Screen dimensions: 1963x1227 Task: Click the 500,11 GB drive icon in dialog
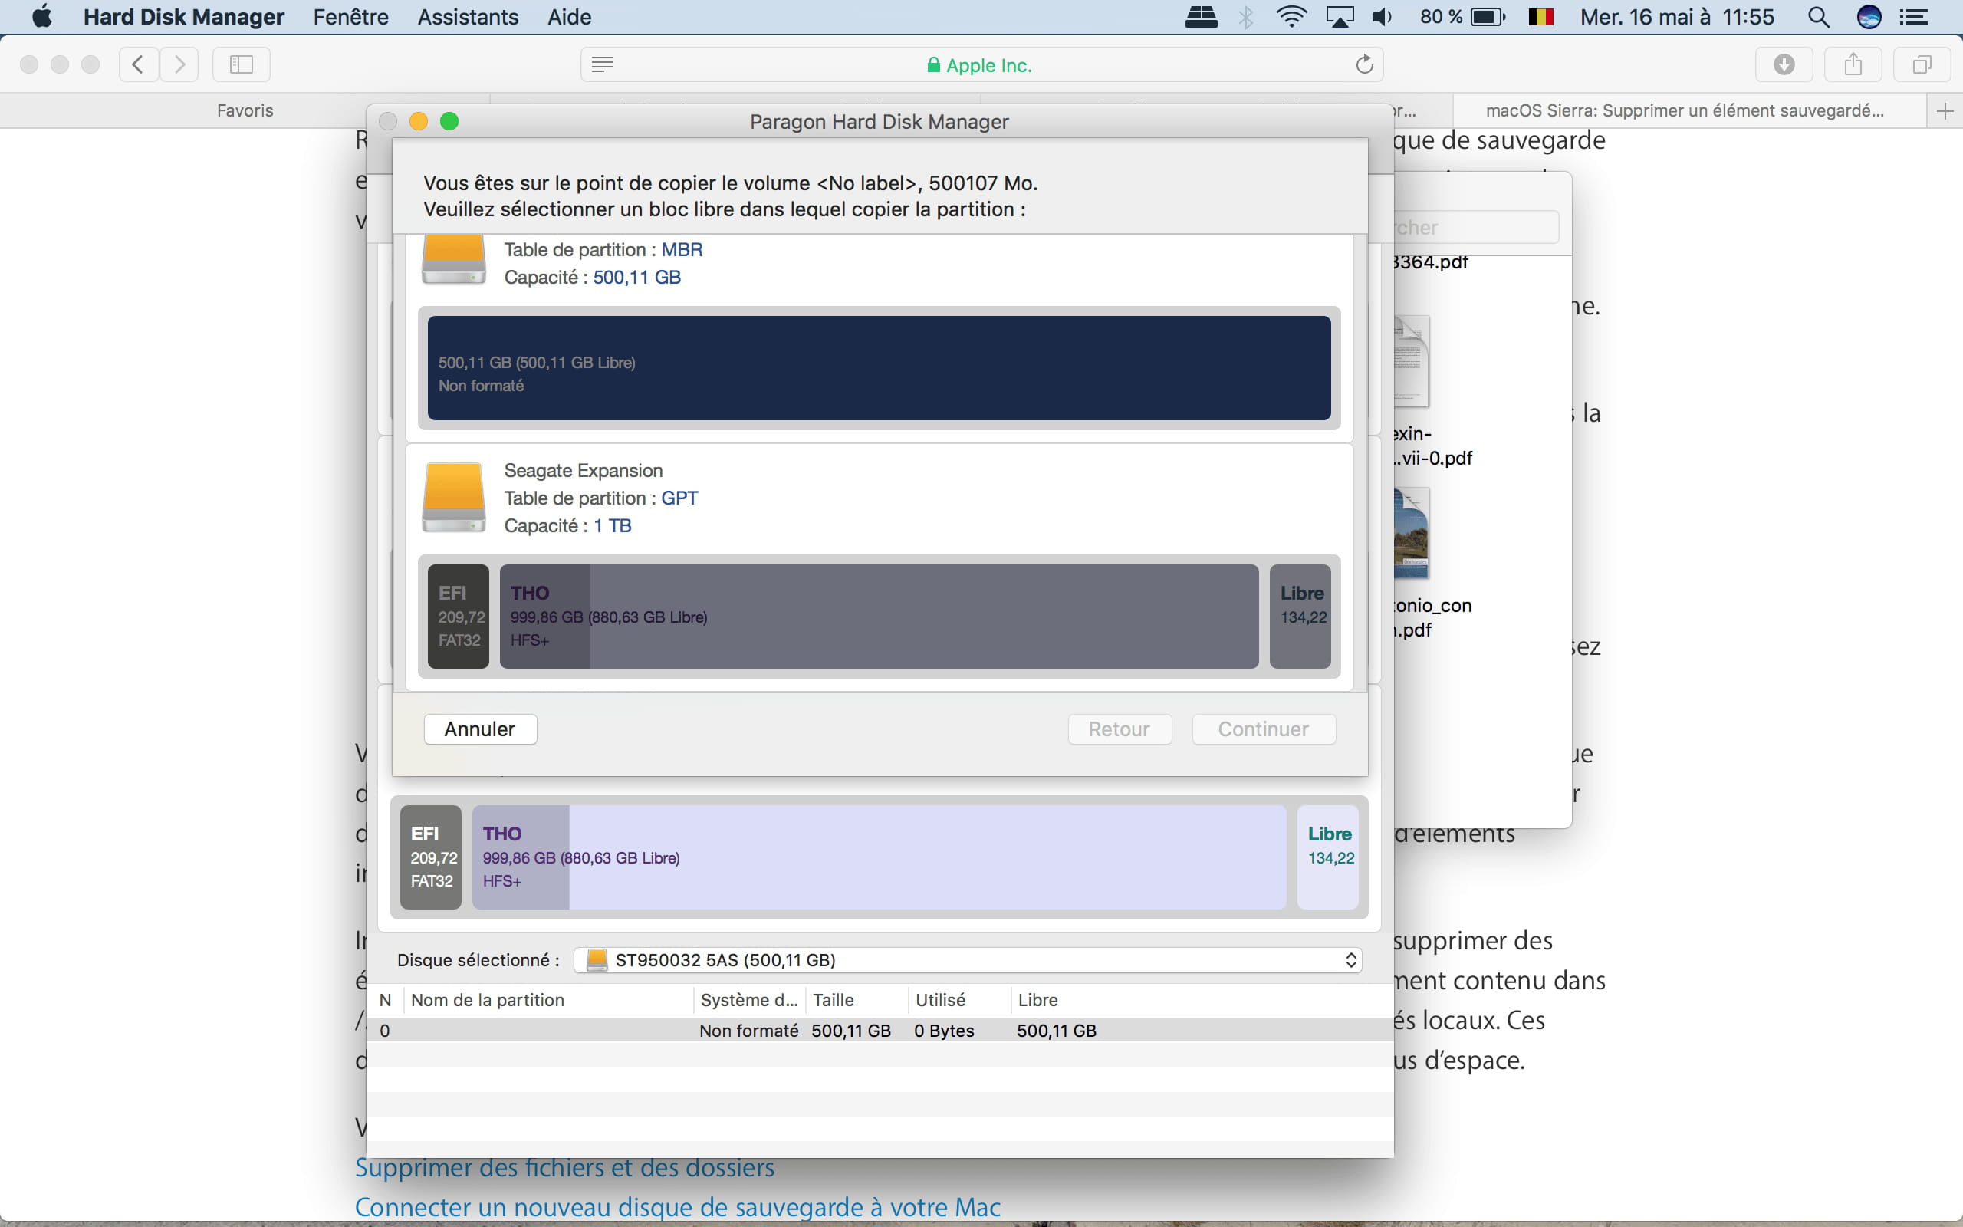(453, 260)
